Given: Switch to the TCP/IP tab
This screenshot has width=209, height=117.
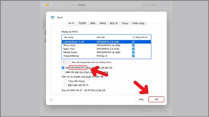Looking at the screenshot, I should pos(82,23).
